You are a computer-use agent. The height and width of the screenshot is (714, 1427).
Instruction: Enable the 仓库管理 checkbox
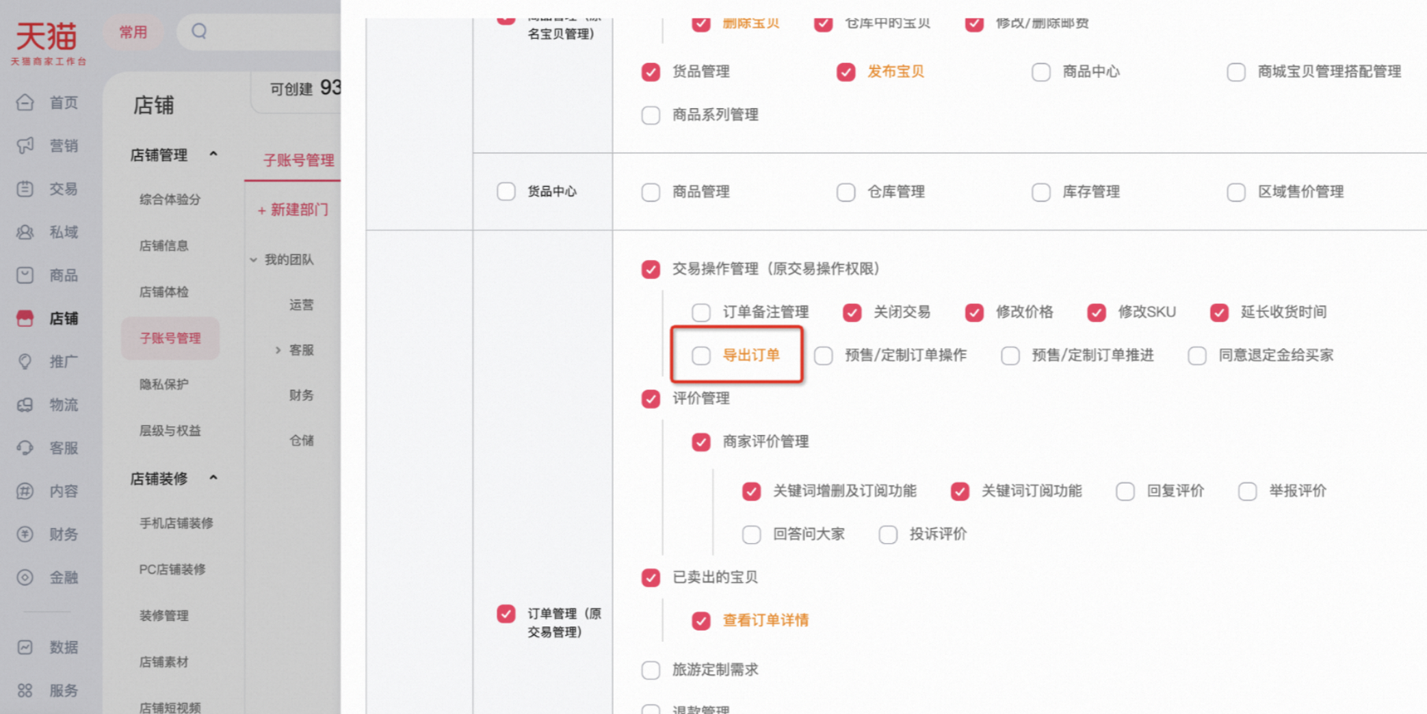846,192
